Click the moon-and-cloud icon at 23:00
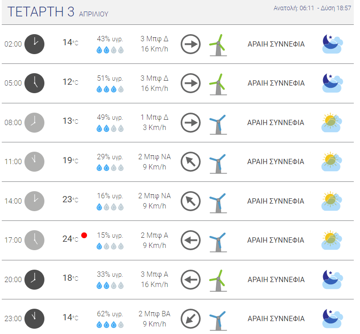This screenshot has width=360, height=334. point(332,318)
